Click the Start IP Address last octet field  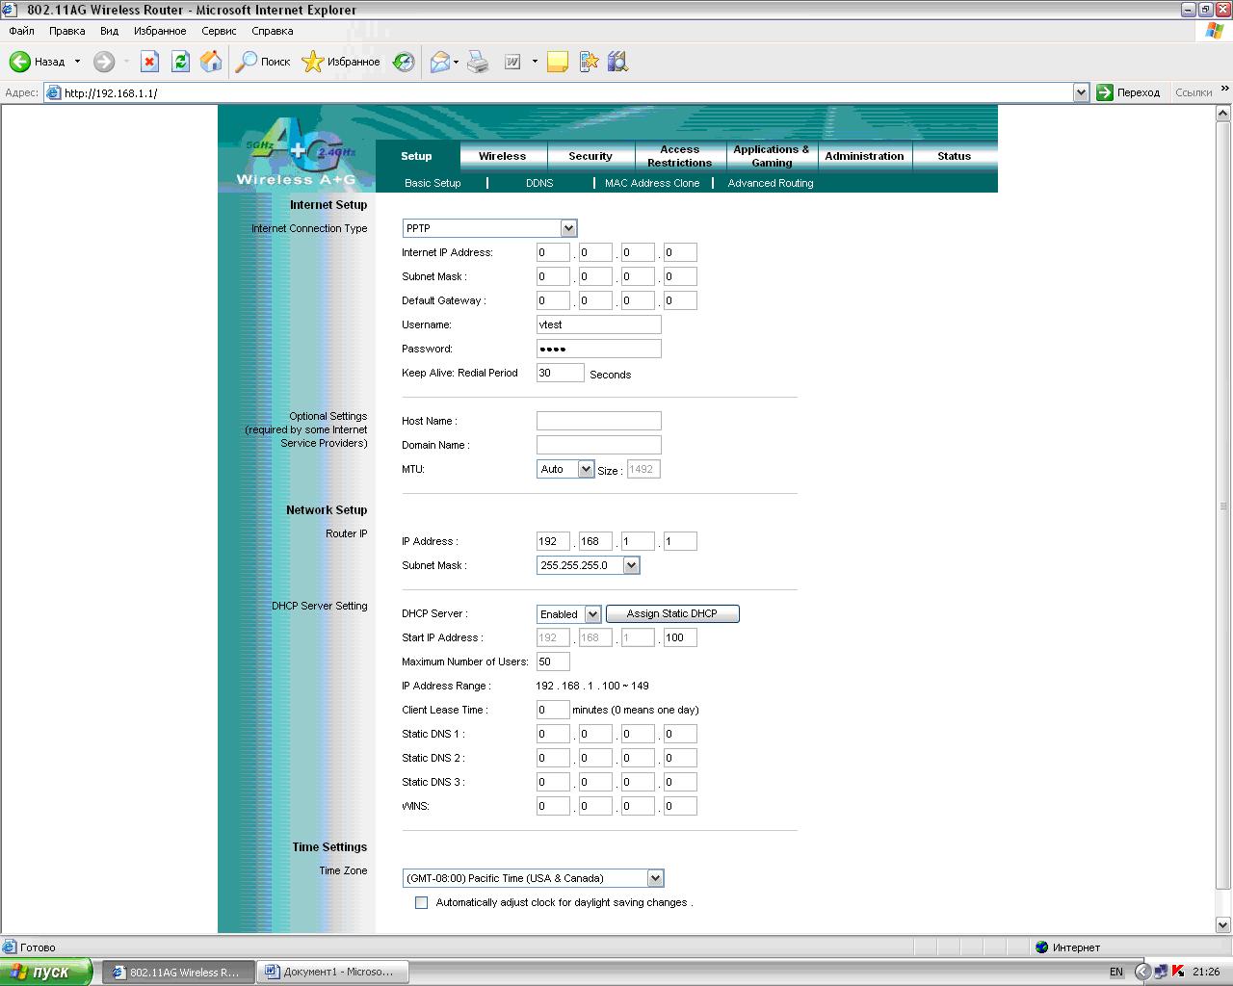click(x=680, y=637)
